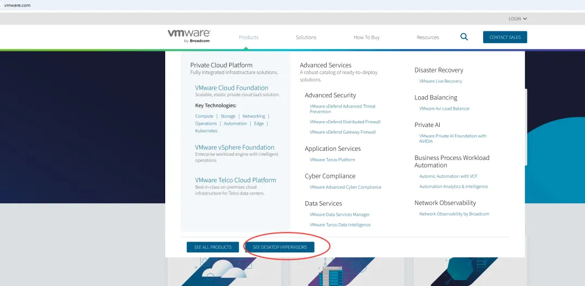The image size is (585, 286).
Task: Click the vmware.com address bar URL
Action: point(17,5)
